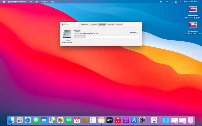Click the MacOS volume name
Viewport: 202px width, 126px height.
[77, 31]
